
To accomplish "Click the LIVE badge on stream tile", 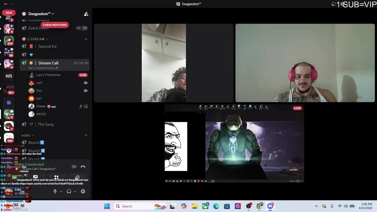I will (x=297, y=108).
